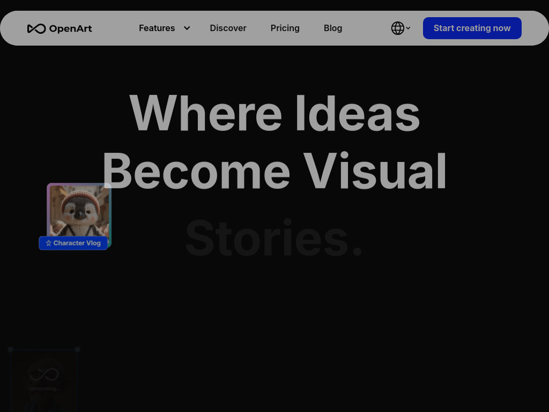549x412 pixels.
Task: Open the Features menu
Action: click(157, 28)
